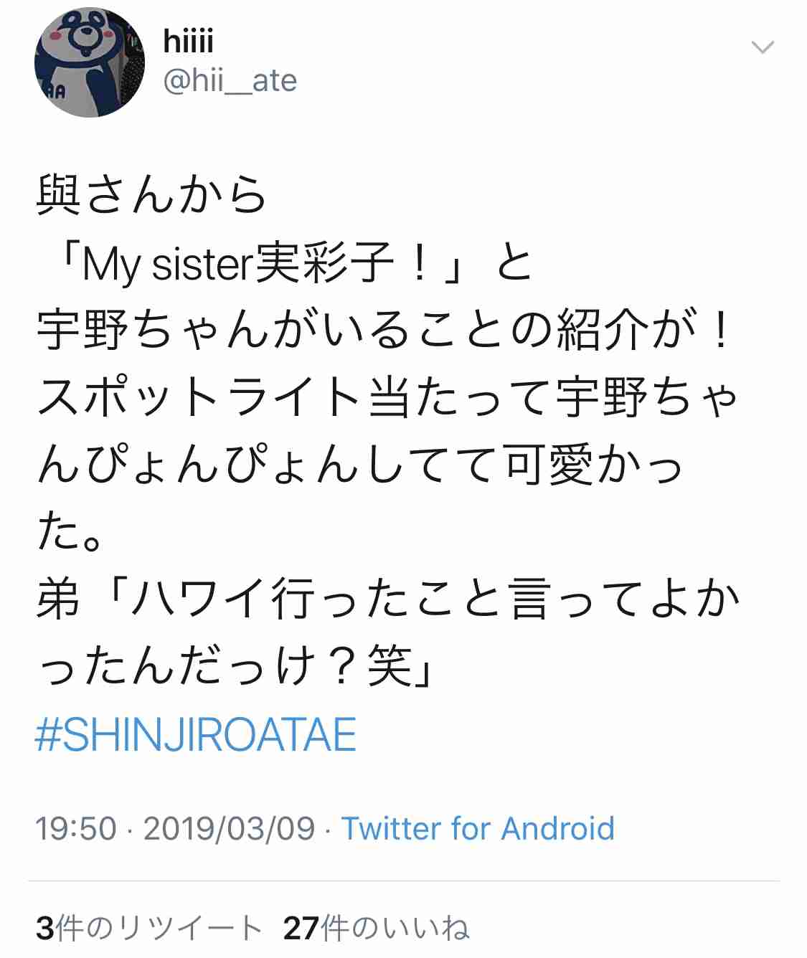Click the 19:50 timestamp
This screenshot has height=958, width=807.
pyautogui.click(x=76, y=828)
